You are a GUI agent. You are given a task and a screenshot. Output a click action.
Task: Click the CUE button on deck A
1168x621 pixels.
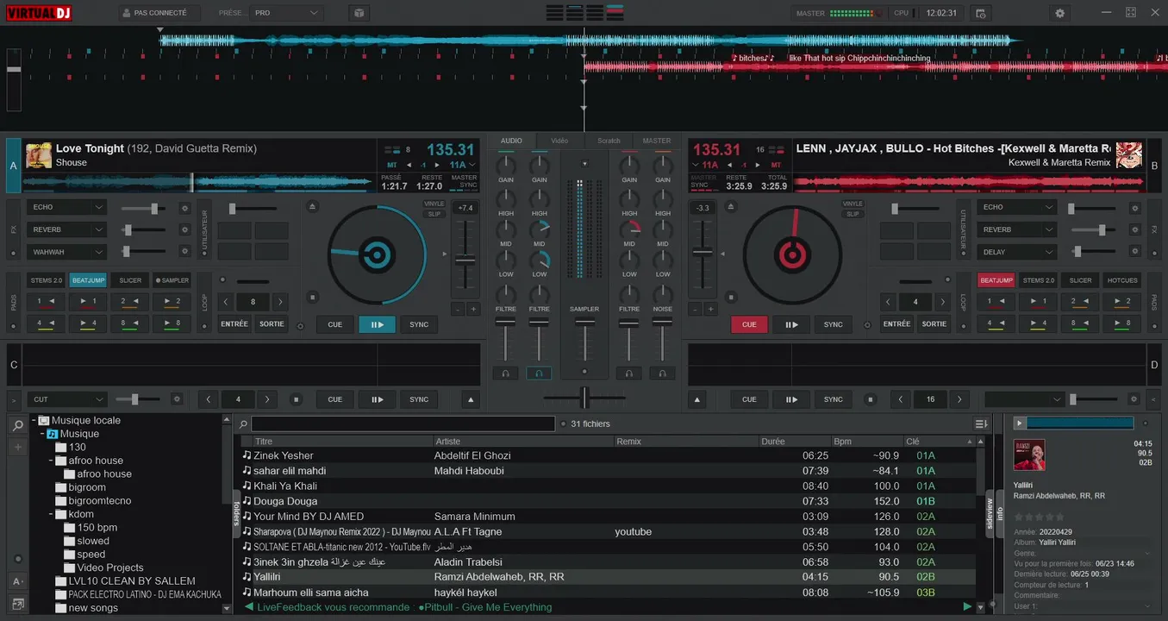[x=335, y=324]
